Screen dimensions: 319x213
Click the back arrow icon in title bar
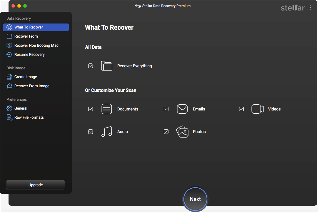(138, 6)
